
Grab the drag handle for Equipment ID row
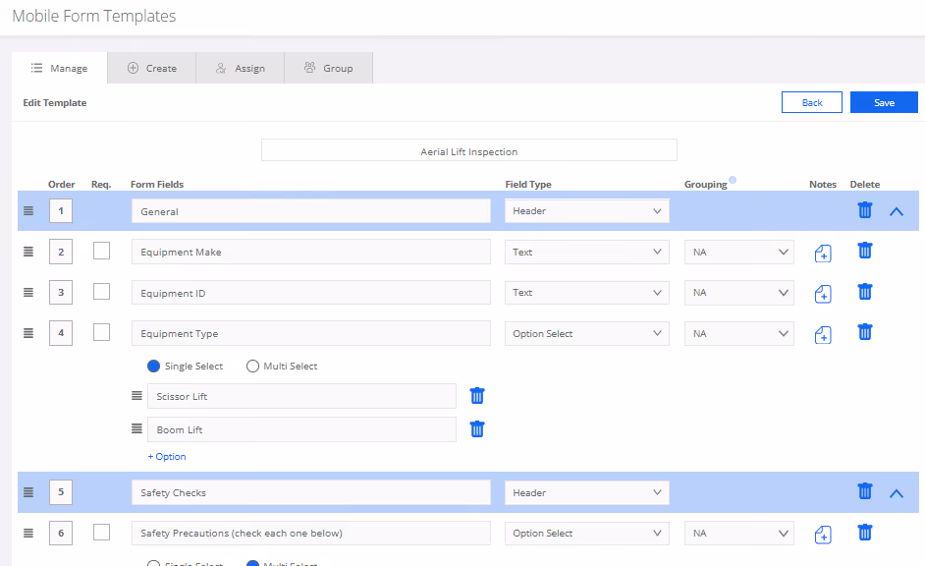[x=28, y=292]
